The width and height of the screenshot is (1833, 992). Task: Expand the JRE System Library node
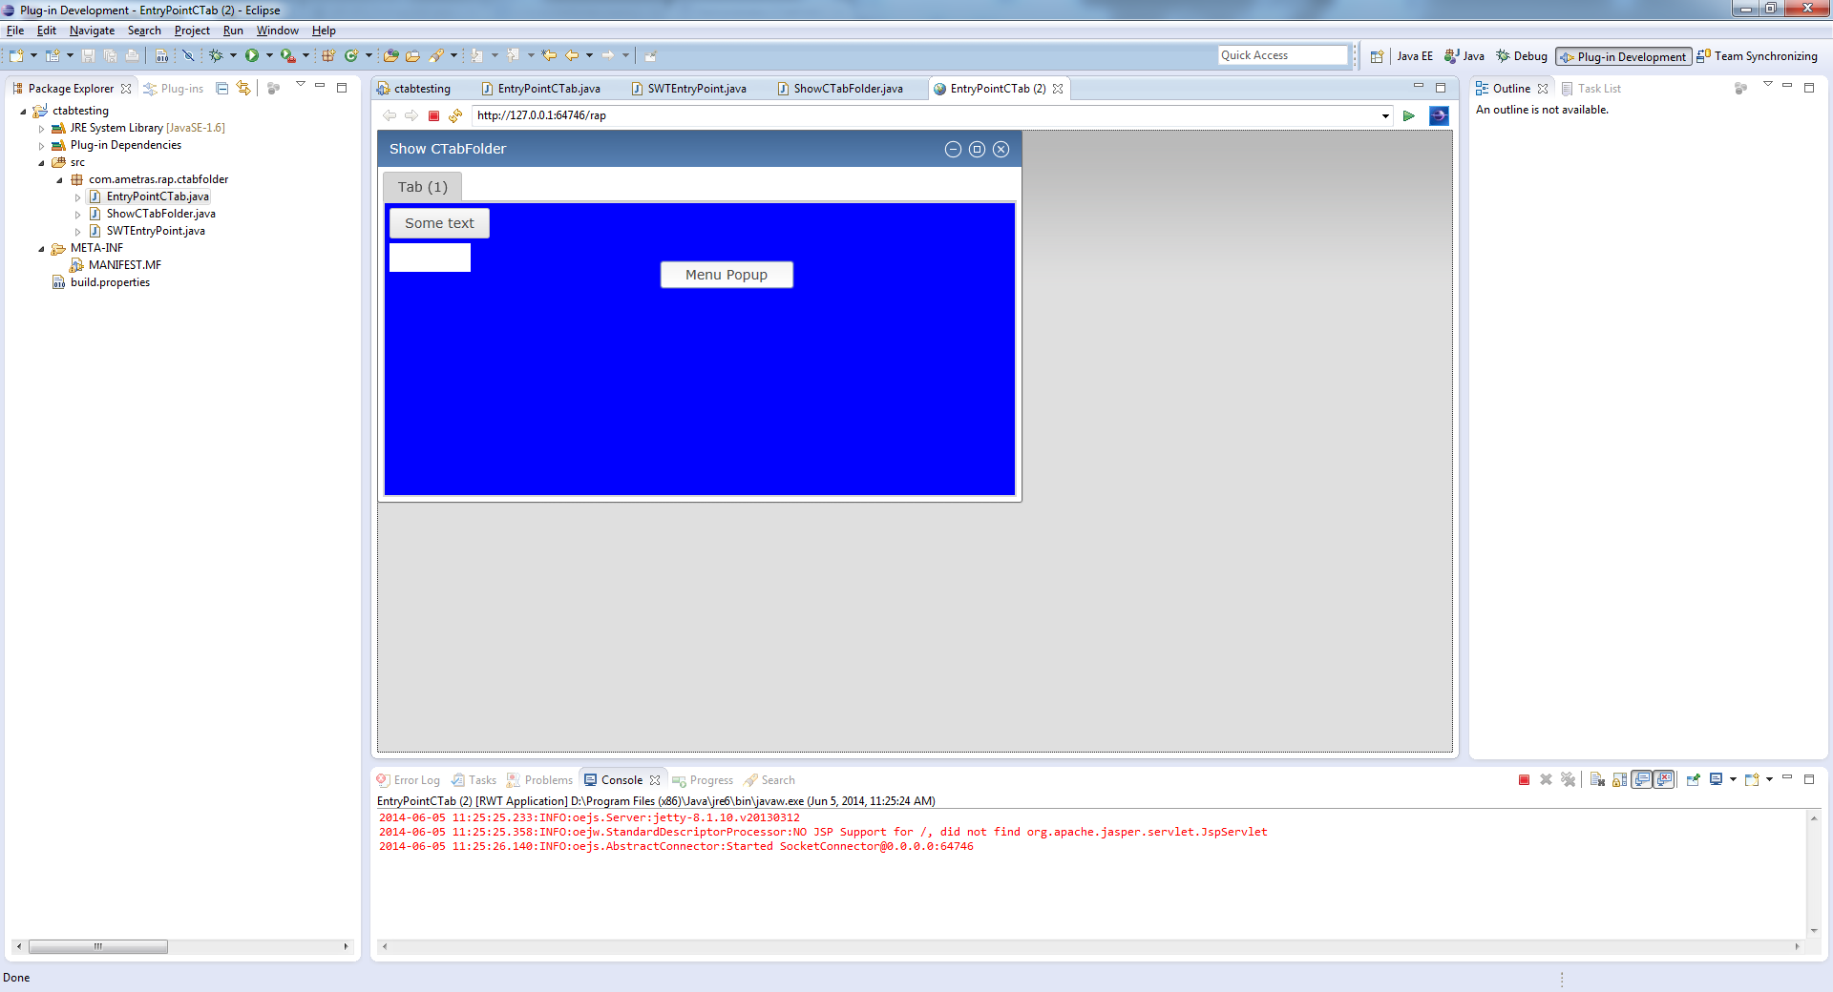[41, 129]
